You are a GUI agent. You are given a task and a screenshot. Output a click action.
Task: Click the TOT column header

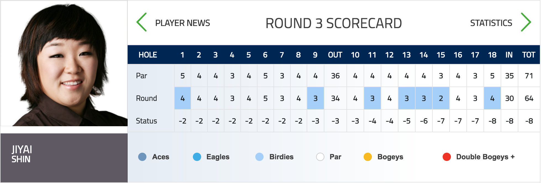coord(529,55)
